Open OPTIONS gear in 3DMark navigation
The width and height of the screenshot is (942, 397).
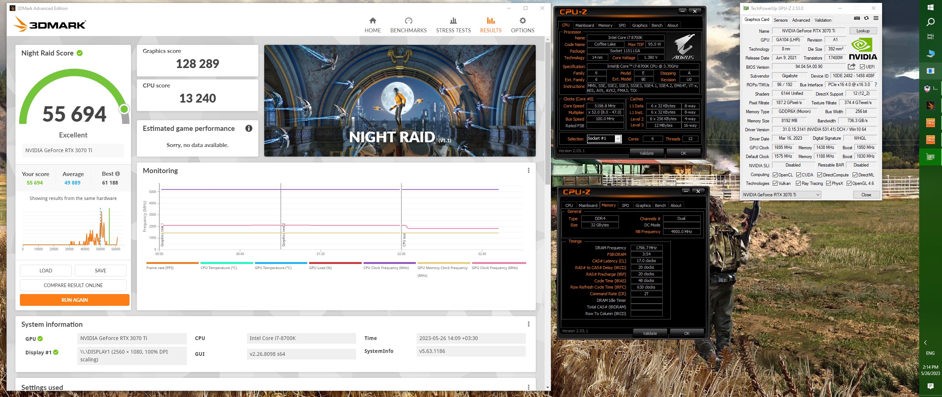523,25
